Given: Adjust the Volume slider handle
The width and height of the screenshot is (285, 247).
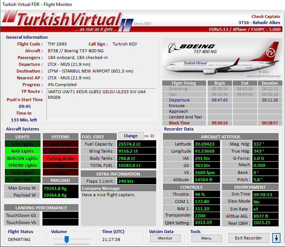Looking at the screenshot, I should [67, 239].
